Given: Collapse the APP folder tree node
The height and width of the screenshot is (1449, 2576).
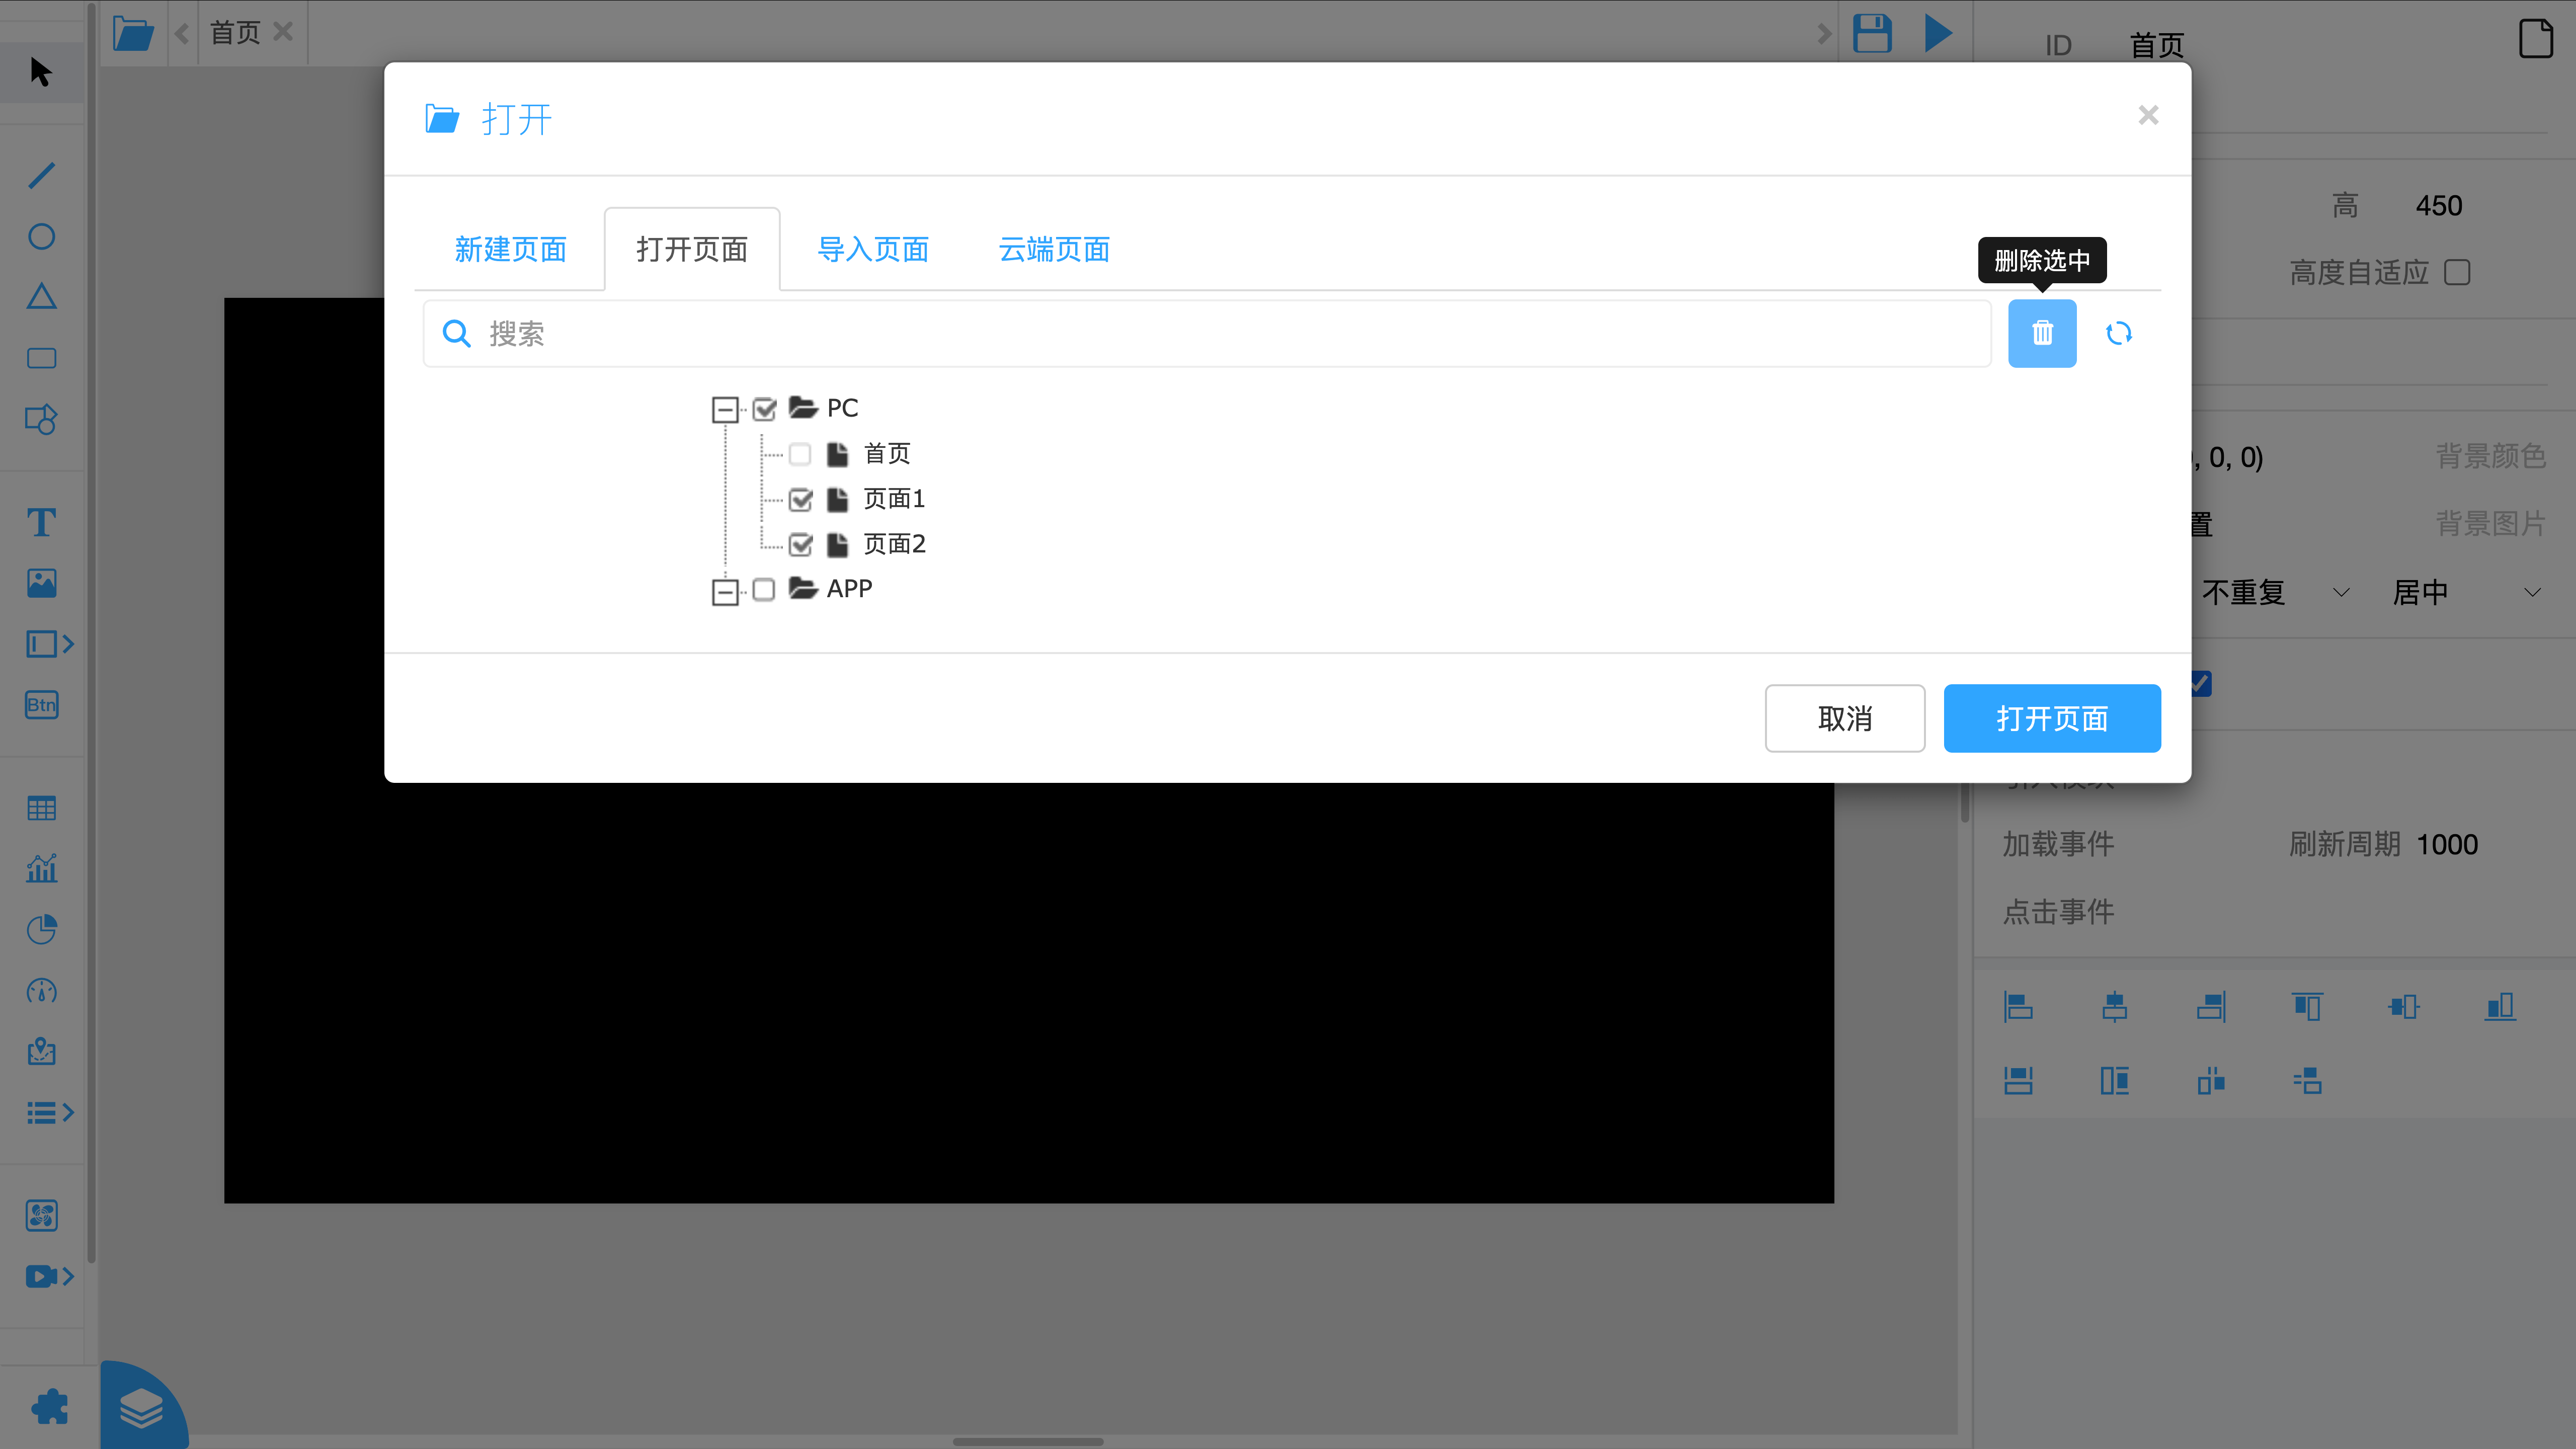Looking at the screenshot, I should tap(725, 591).
